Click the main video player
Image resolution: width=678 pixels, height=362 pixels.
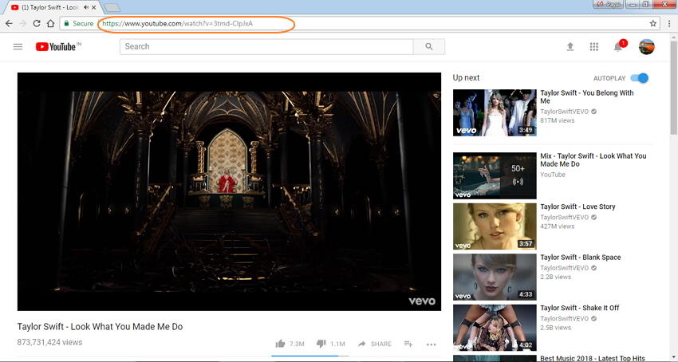(x=229, y=191)
